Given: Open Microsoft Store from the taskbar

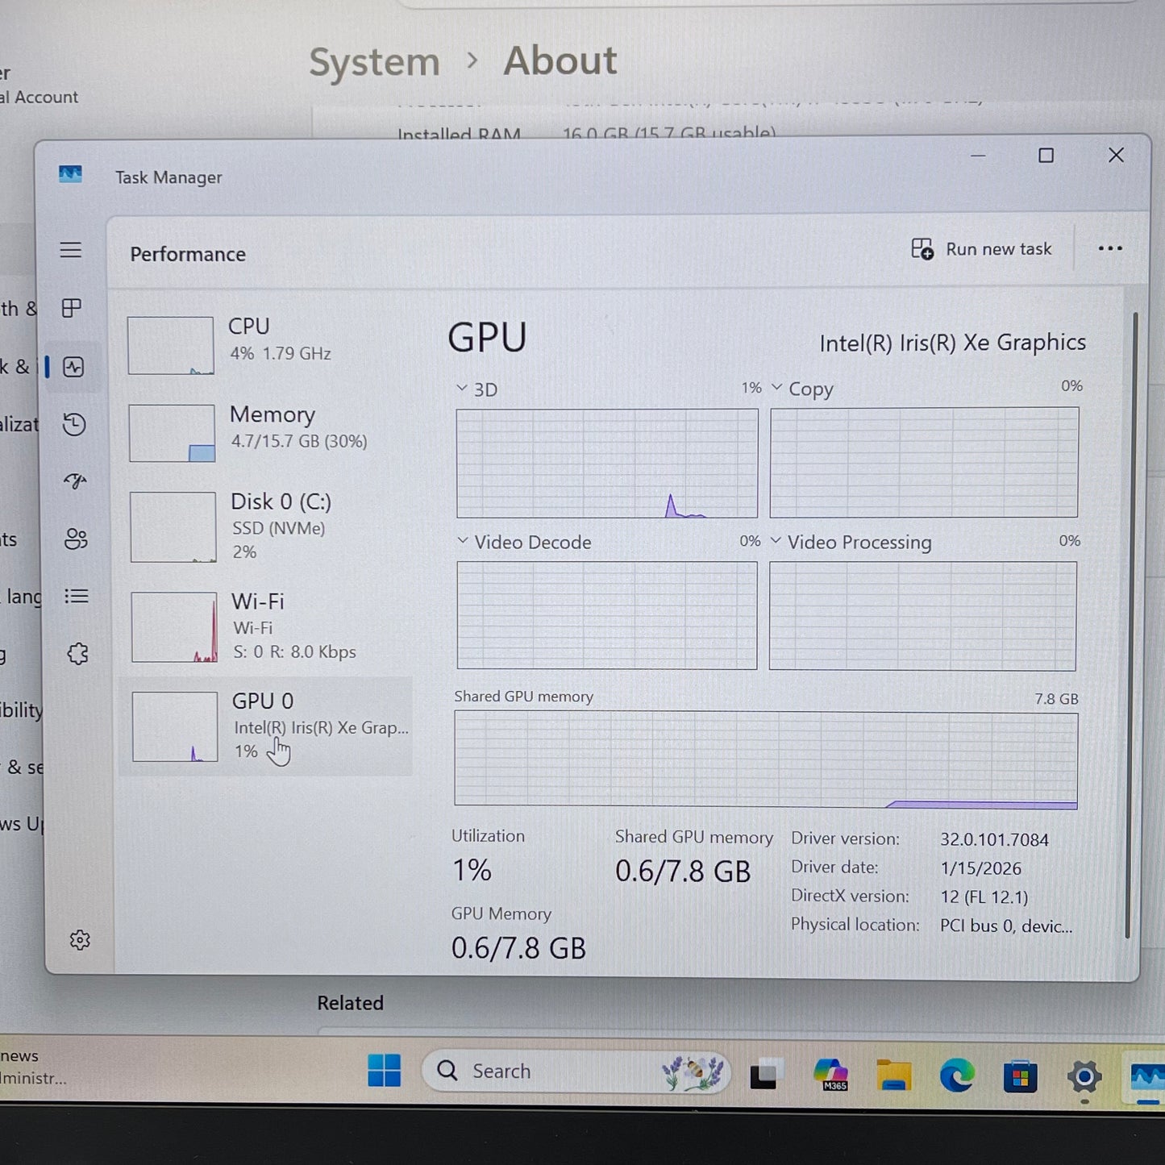Looking at the screenshot, I should [1020, 1076].
